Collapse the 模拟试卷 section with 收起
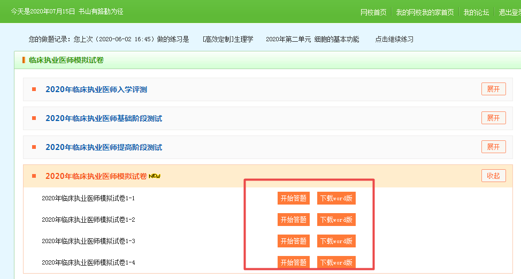Screen dimensions: 521x279 coord(493,176)
